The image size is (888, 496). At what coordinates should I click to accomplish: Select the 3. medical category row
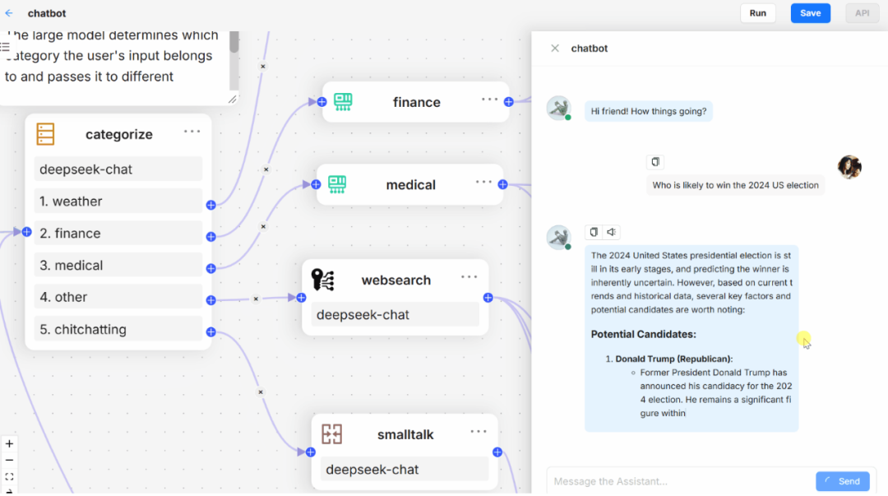tap(118, 266)
